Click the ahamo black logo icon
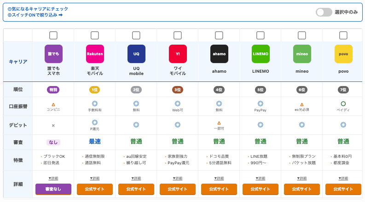365x202 pixels. [219, 54]
